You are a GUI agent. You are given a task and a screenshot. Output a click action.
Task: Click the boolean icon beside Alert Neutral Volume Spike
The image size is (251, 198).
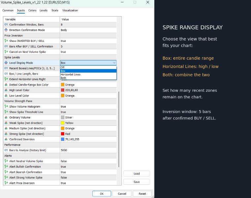click(6, 161)
